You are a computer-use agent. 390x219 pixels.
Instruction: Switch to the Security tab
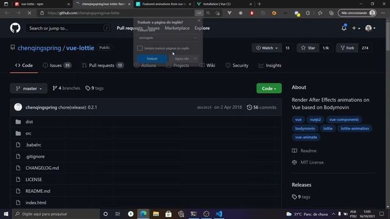pos(237,66)
